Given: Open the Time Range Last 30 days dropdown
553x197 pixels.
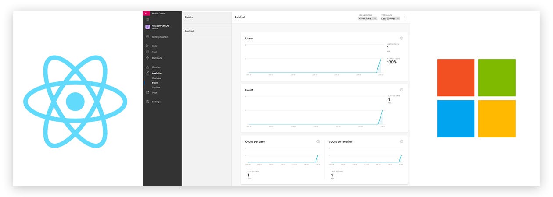Looking at the screenshot, I should (390, 18).
